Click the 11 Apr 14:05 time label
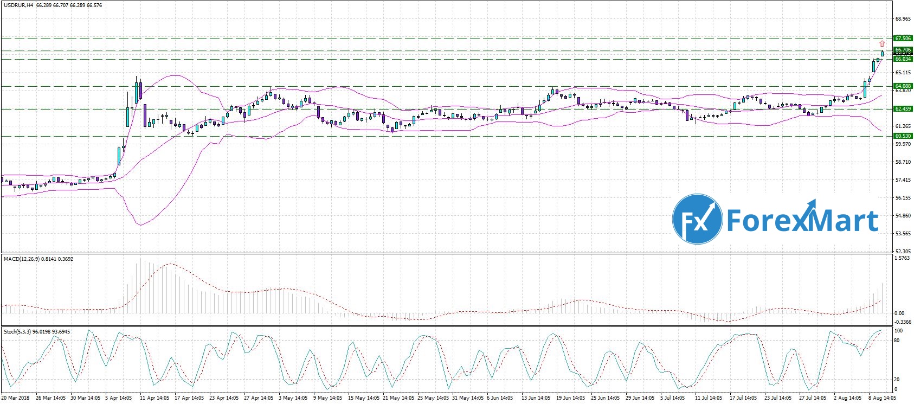This screenshot has height=404, width=914. (x=154, y=398)
